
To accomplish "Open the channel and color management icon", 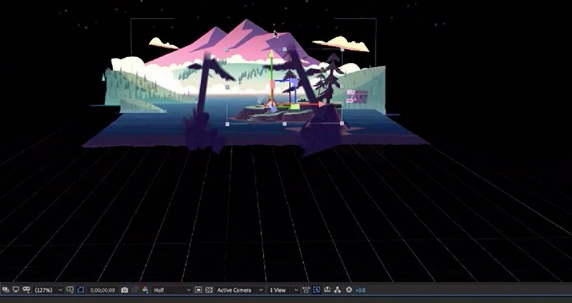I will point(145,290).
